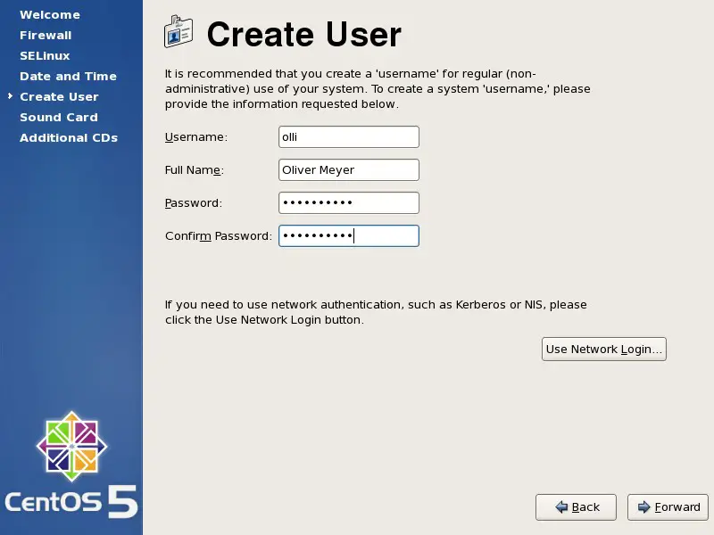Screen dimensions: 714x535
Task: Click the Username label
Action: pyautogui.click(x=196, y=137)
